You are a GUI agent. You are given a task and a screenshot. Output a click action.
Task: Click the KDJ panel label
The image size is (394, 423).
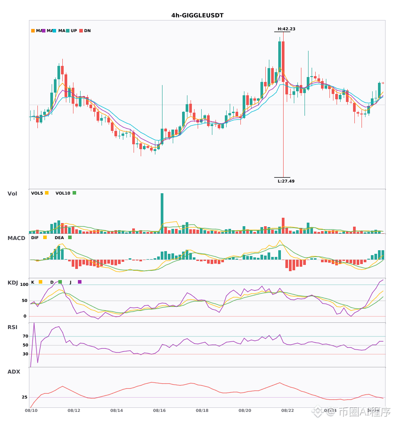12,283
